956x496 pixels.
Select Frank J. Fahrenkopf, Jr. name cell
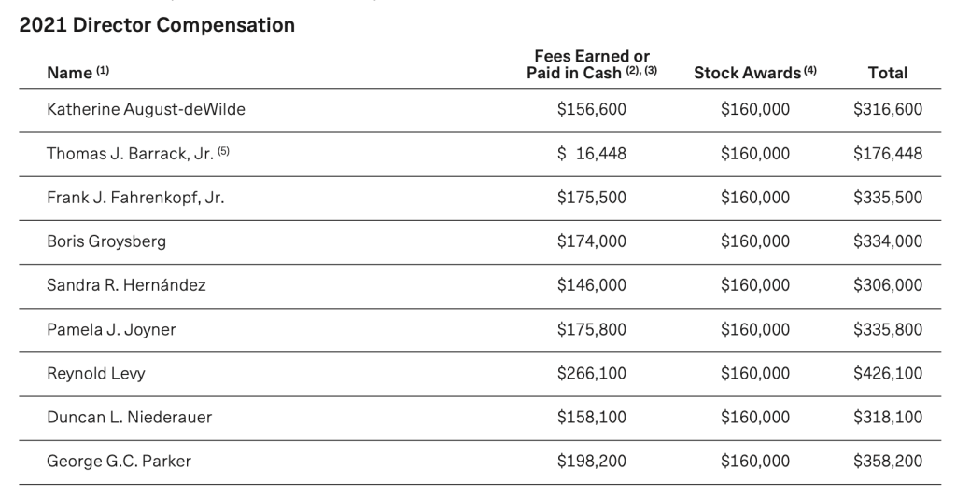pos(135,197)
